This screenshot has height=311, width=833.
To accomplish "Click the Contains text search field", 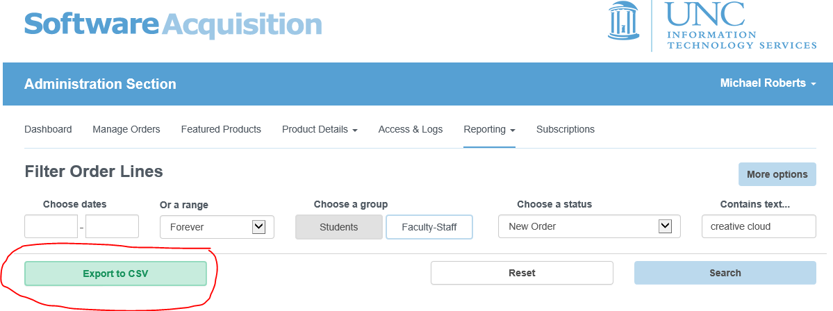I will pos(758,226).
